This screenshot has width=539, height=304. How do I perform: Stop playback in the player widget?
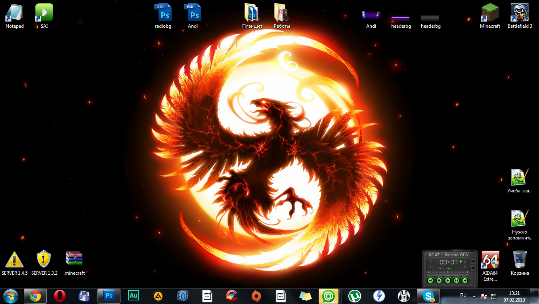[x=439, y=280]
